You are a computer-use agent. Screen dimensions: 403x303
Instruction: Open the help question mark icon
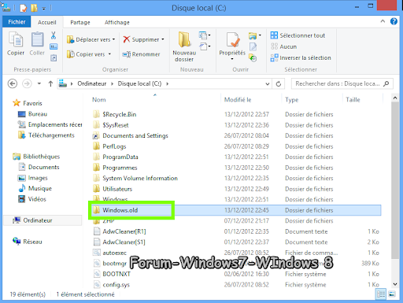coord(394,21)
